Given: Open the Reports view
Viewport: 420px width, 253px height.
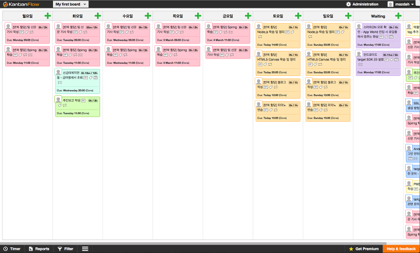Looking at the screenshot, I should tap(39, 248).
